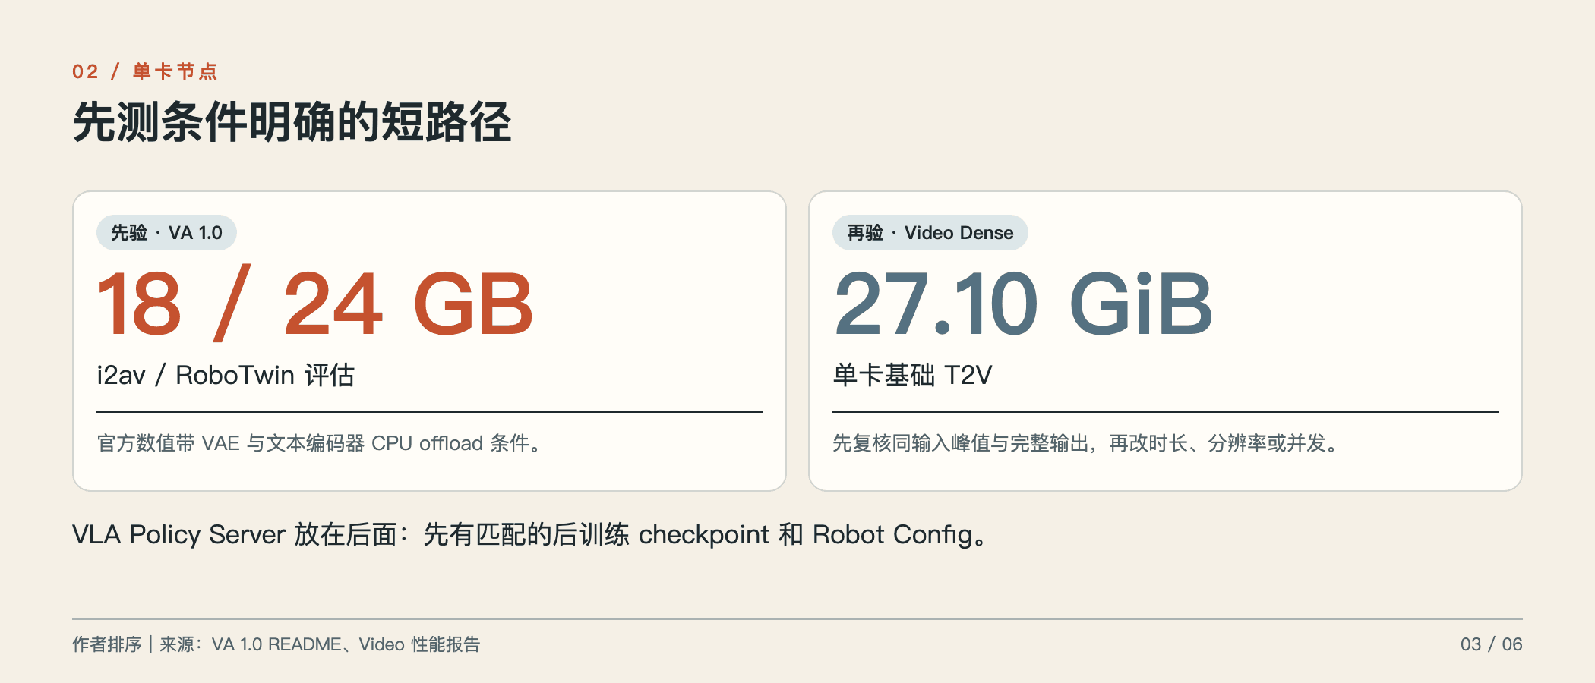Viewport: 1595px width, 683px height.
Task: Click the VLA Policy Server sentence
Action: click(531, 535)
